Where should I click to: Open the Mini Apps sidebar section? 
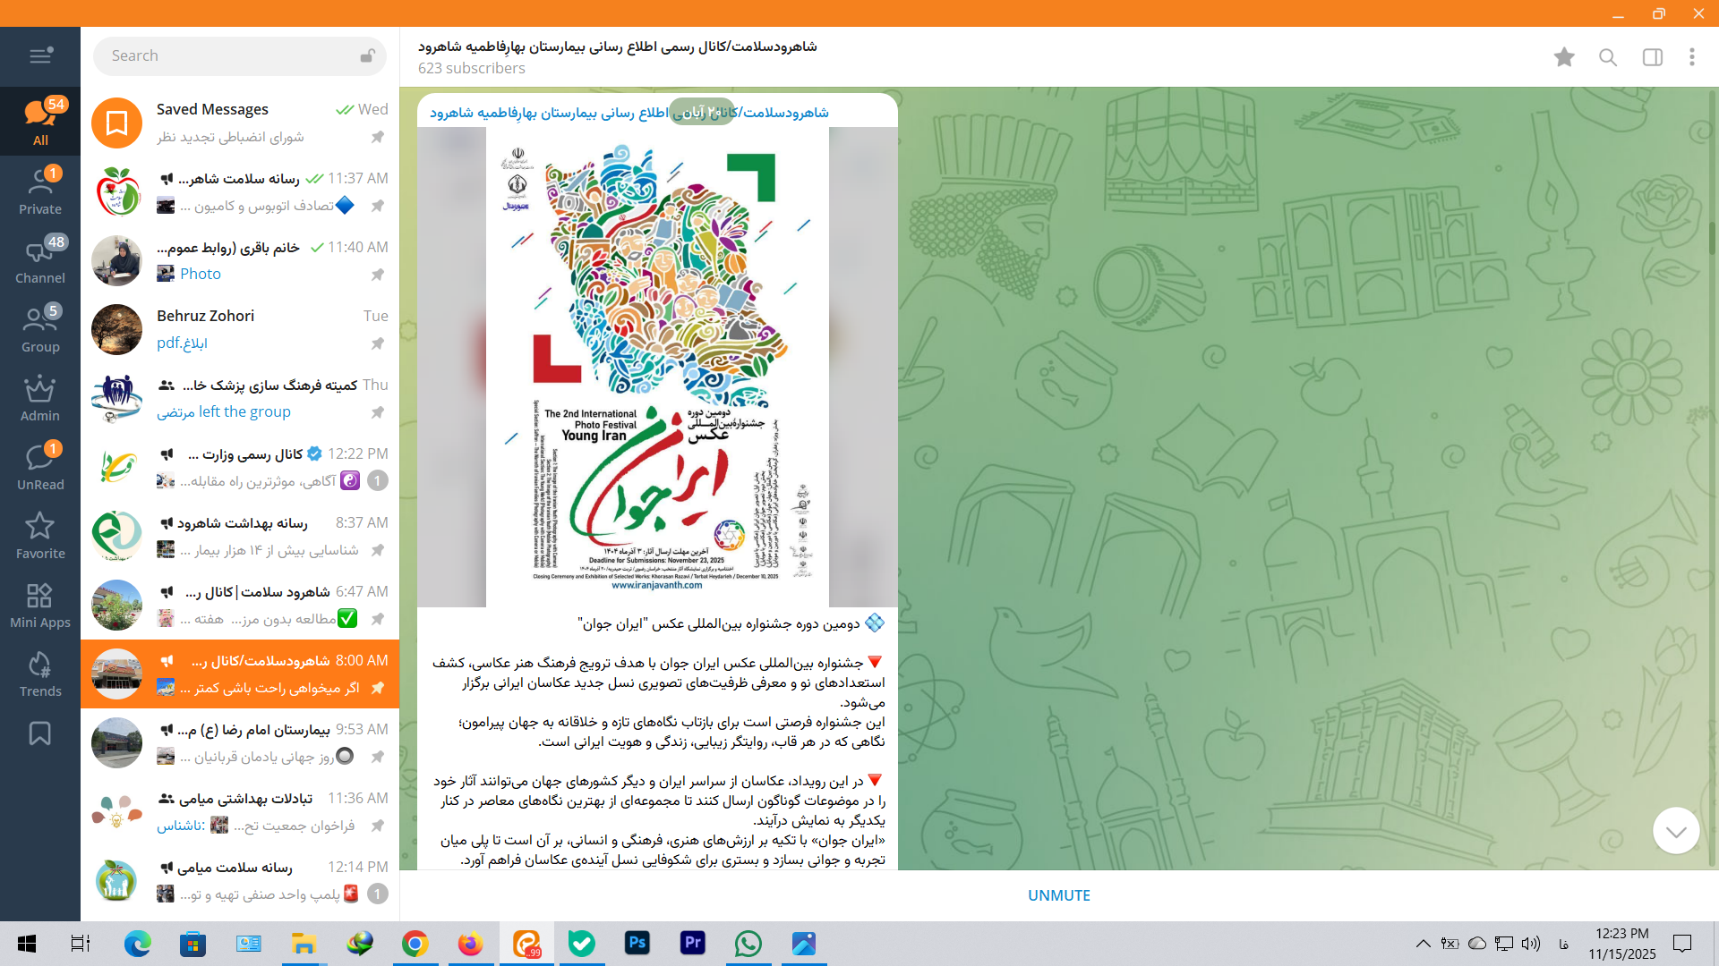point(40,606)
